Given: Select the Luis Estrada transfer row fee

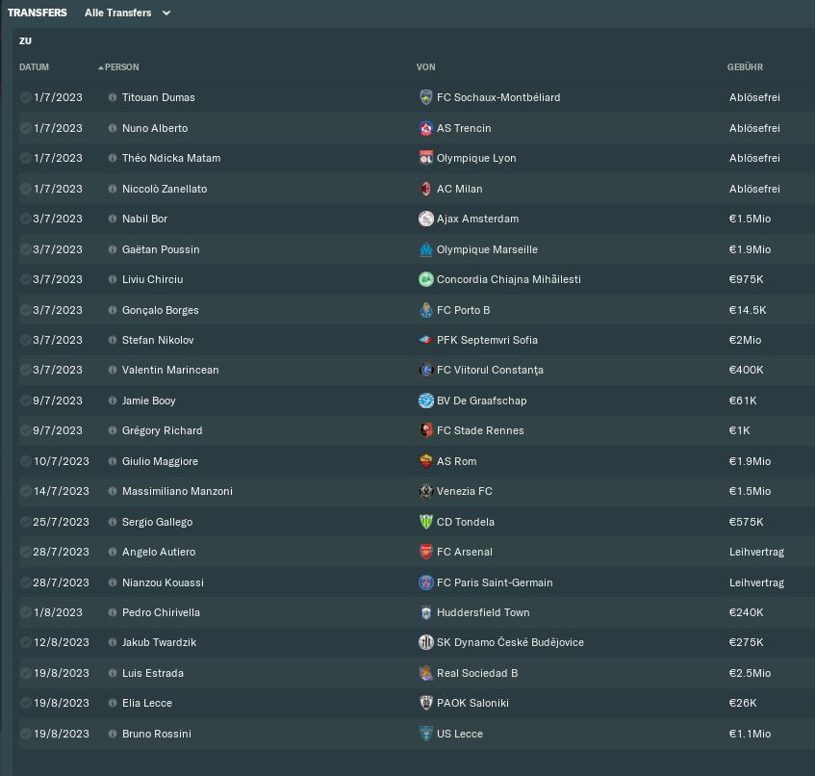Looking at the screenshot, I should coord(750,673).
